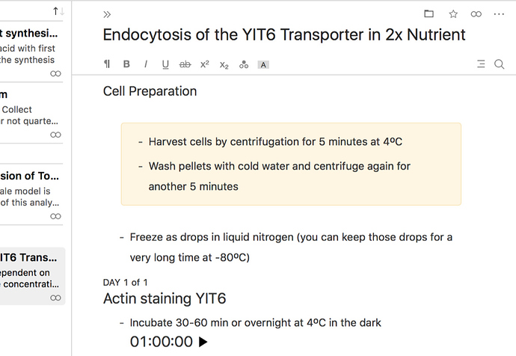Toggle bold formatting

(126, 64)
